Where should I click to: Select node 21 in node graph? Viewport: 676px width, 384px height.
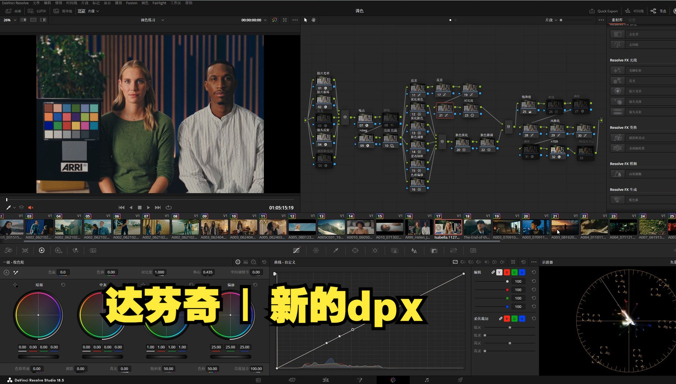[445, 110]
